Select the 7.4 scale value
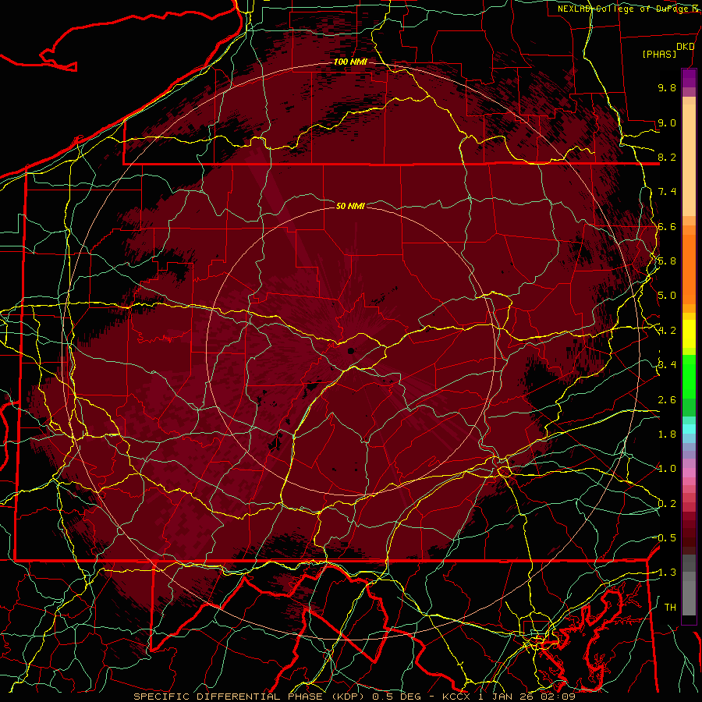This screenshot has width=702, height=702. 667,192
